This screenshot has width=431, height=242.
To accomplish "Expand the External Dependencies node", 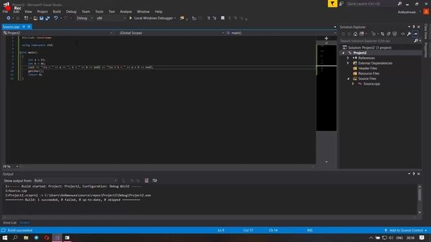I will point(348,63).
